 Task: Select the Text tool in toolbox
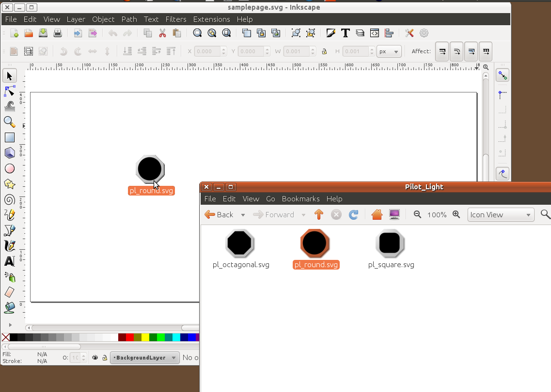click(9, 262)
